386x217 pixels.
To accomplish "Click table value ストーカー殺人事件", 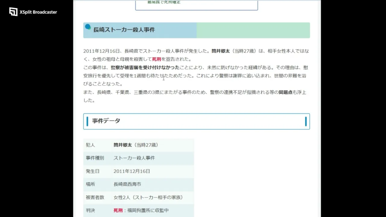I will click(134, 158).
